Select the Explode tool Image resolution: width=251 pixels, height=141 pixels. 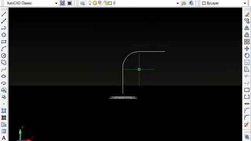coord(247,125)
